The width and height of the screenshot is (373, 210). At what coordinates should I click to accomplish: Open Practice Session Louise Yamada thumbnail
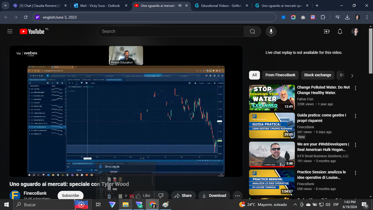272,182
